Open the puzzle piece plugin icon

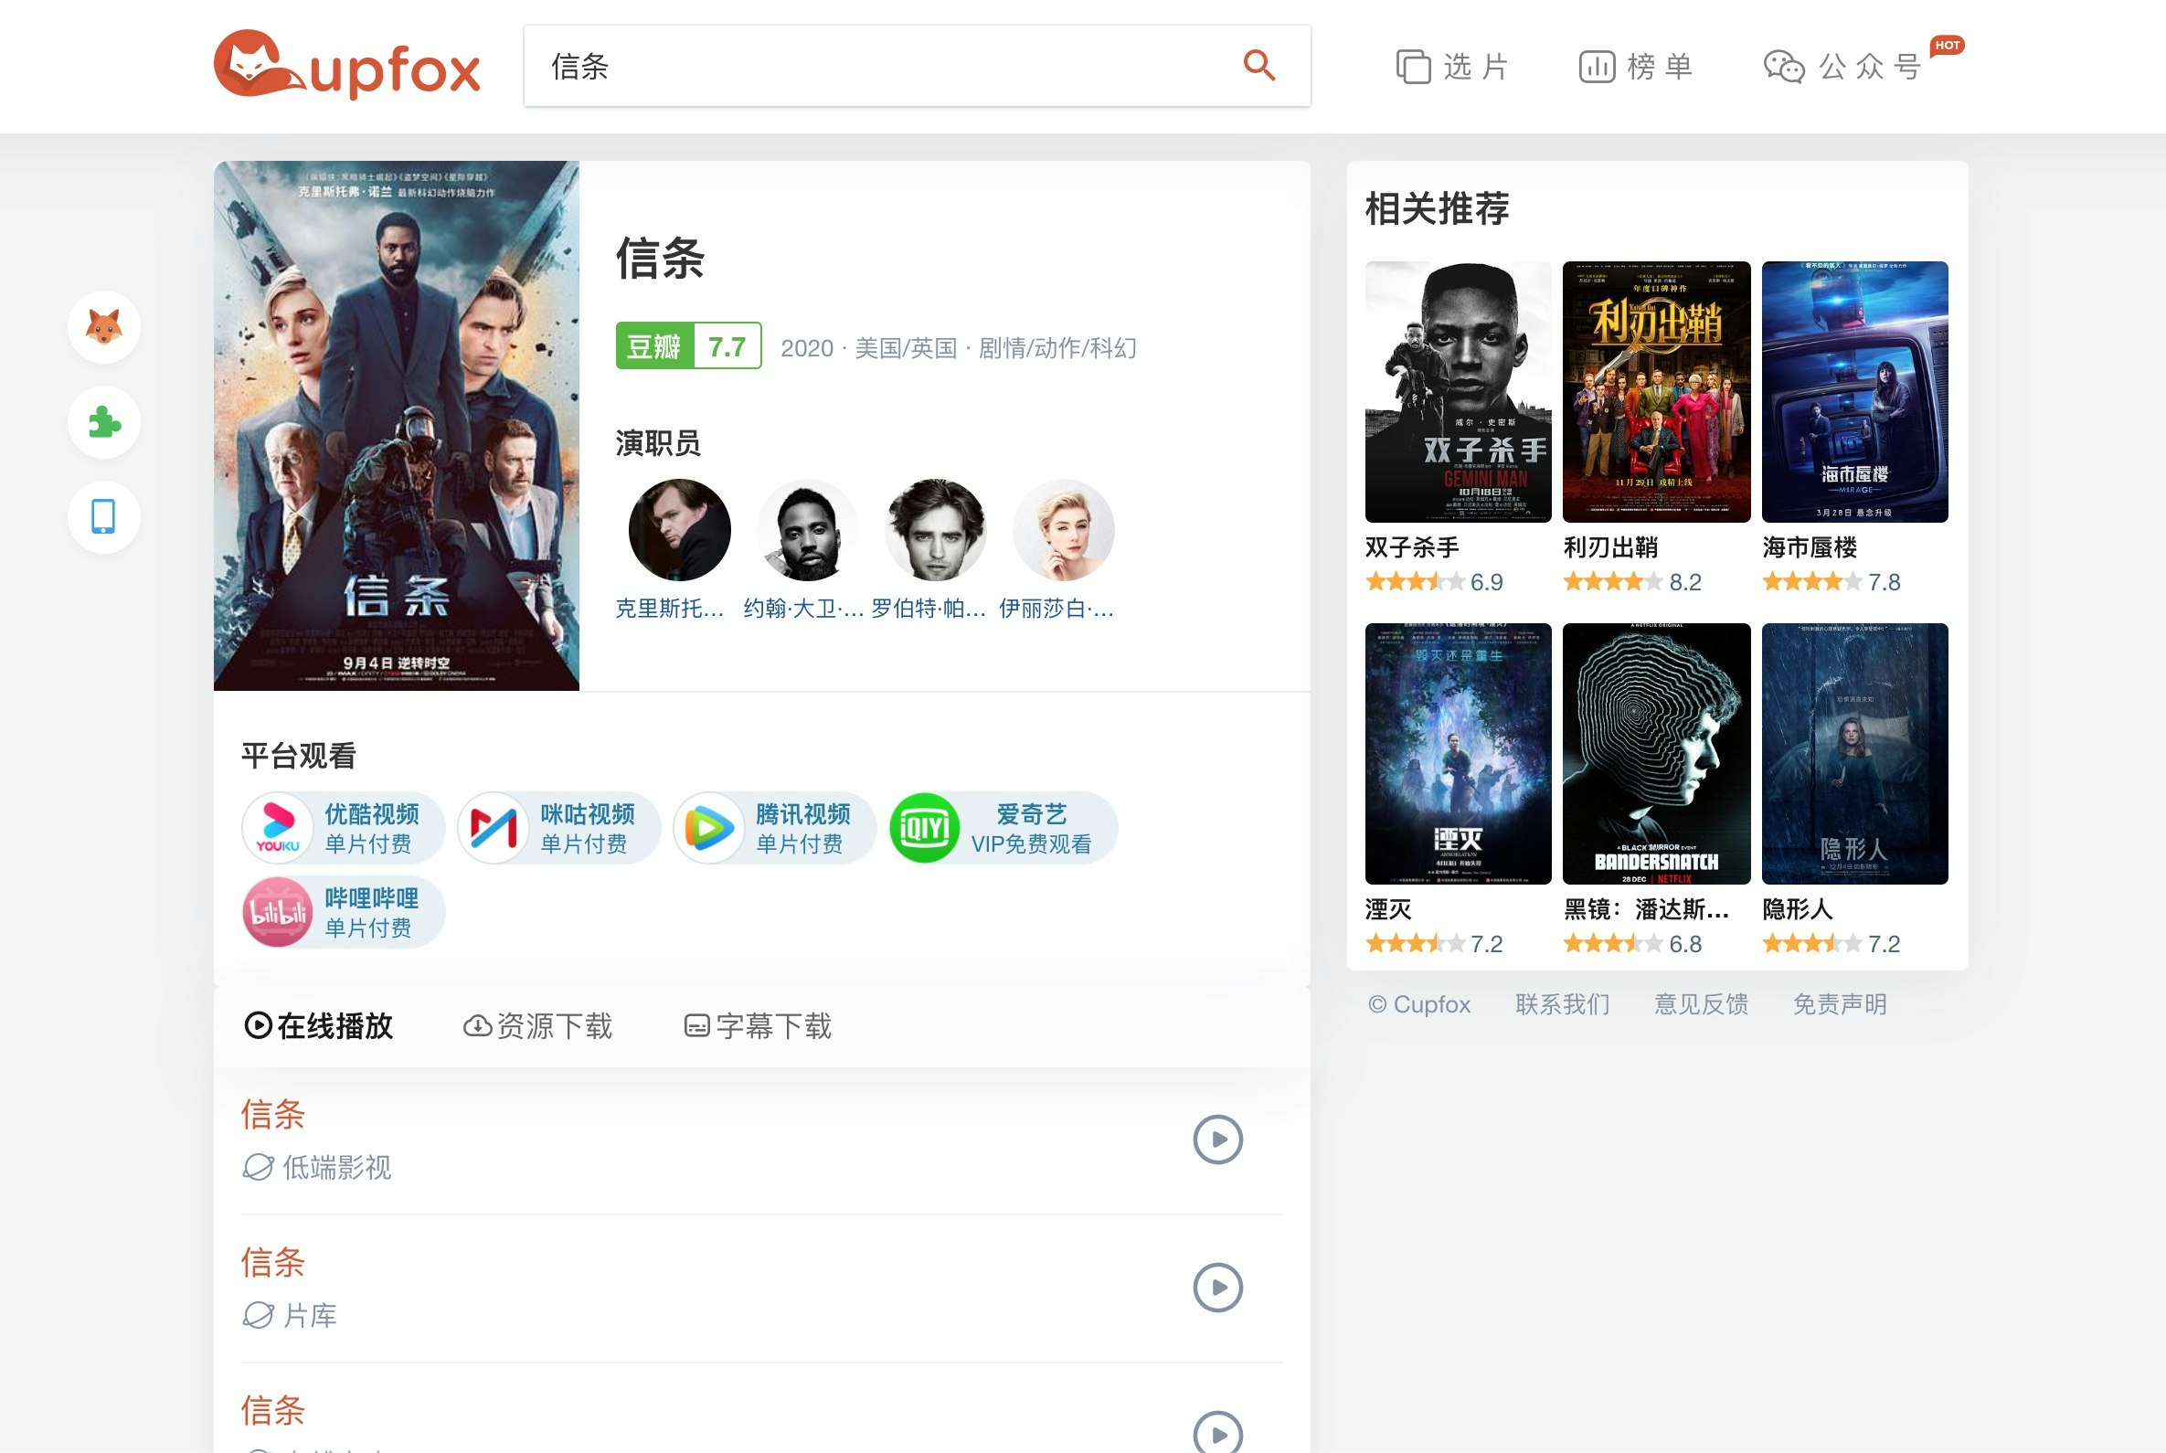tap(104, 422)
